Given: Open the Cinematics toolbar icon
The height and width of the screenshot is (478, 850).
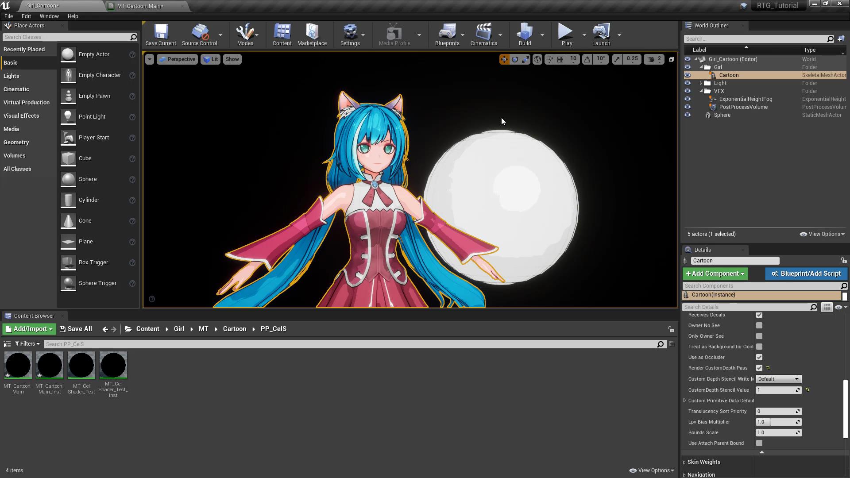Looking at the screenshot, I should [x=483, y=35].
